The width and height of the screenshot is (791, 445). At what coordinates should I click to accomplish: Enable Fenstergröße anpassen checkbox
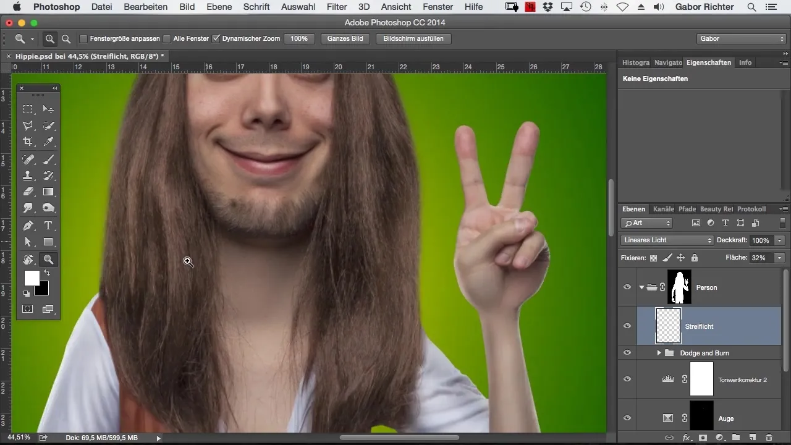(83, 38)
